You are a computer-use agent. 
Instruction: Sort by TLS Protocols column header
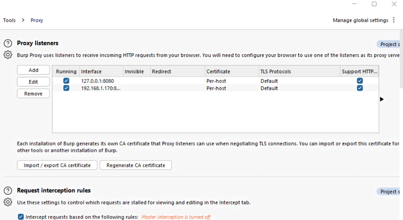coord(299,71)
